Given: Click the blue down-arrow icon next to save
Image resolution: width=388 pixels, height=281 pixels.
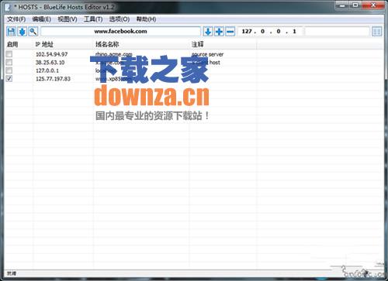Looking at the screenshot, I should click(23, 32).
